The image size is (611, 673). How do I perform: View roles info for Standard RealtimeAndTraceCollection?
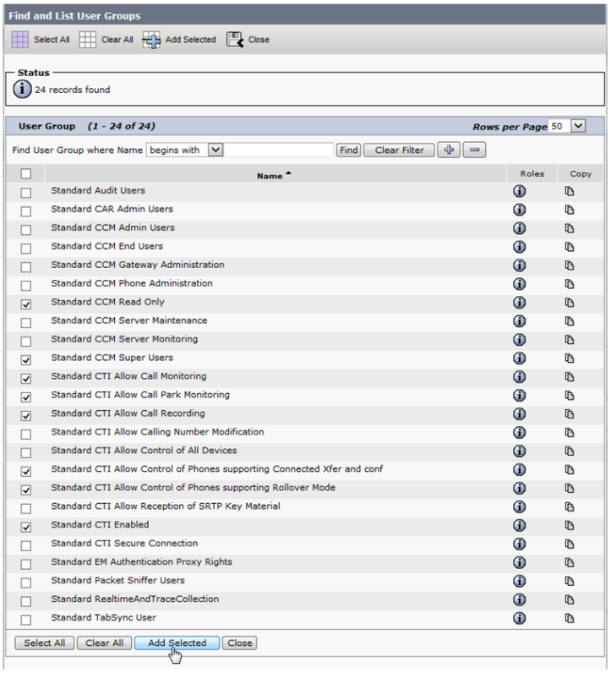519,599
